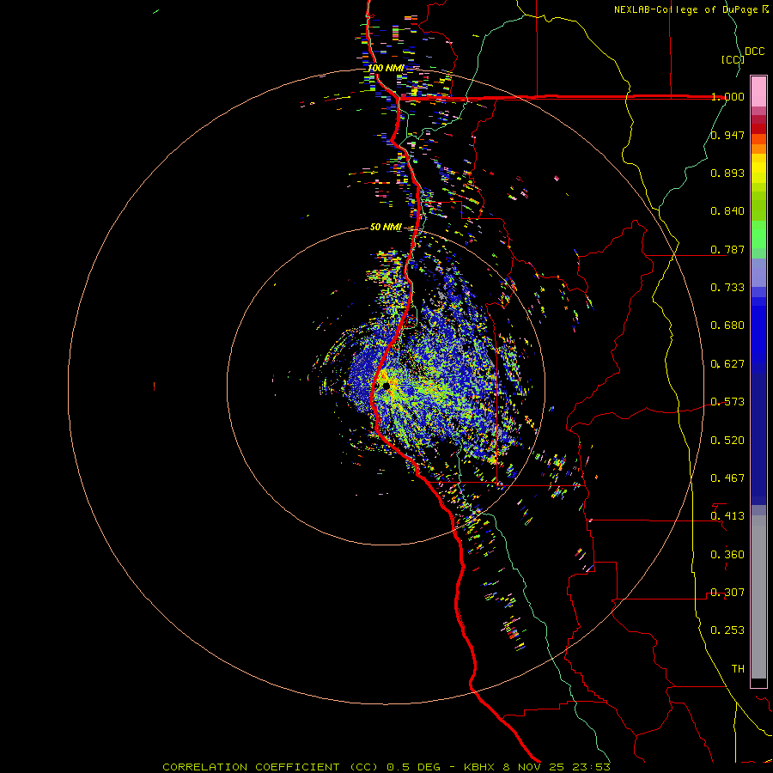
Task: Click the 100 NMI range ring label
Action: (386, 68)
